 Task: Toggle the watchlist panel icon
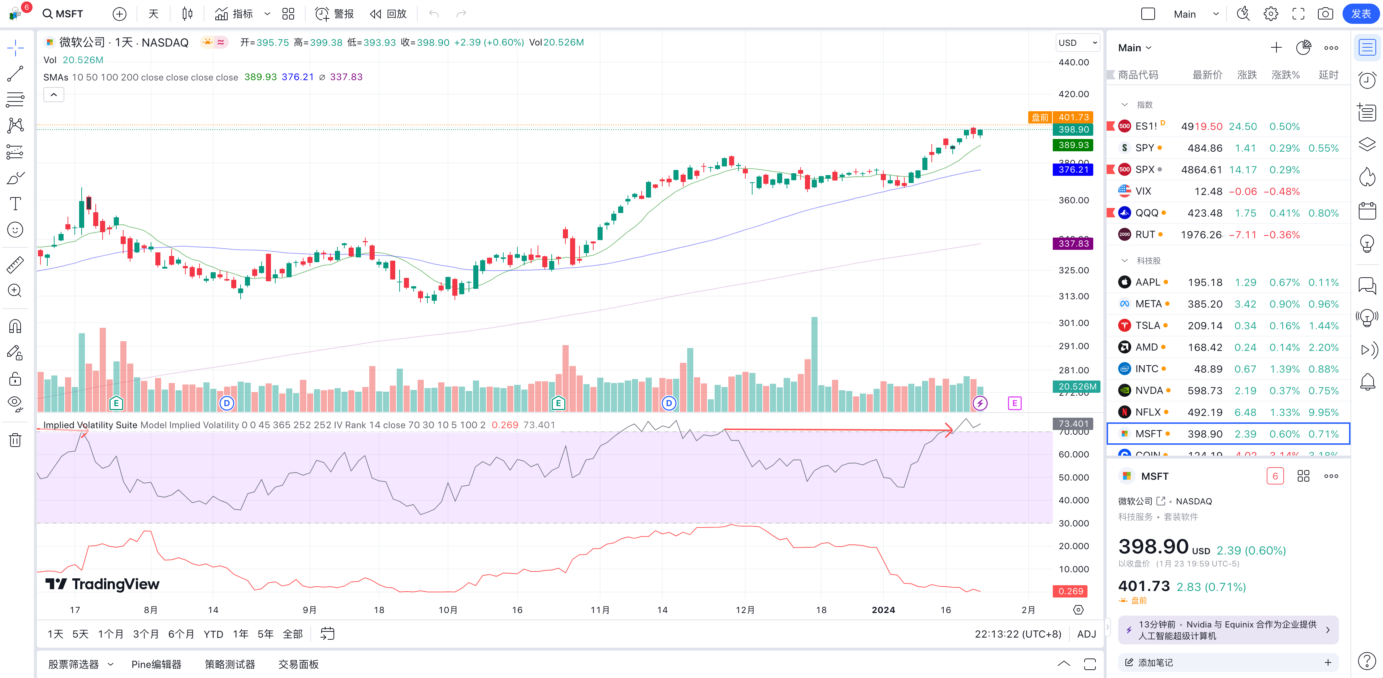1367,48
